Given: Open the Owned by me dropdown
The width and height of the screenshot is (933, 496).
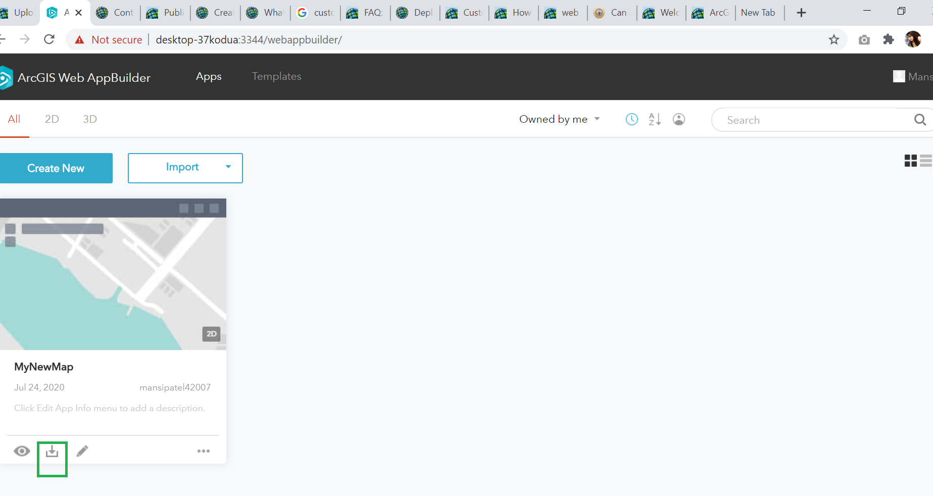Looking at the screenshot, I should (560, 119).
